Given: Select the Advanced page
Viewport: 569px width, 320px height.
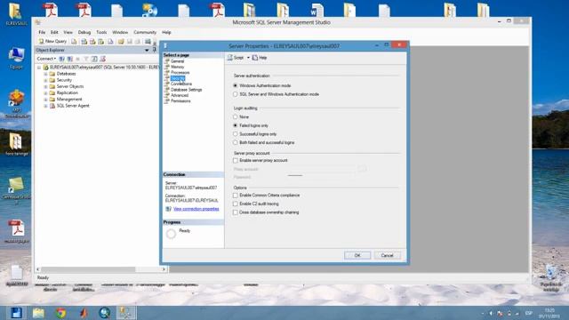Looking at the screenshot, I should tap(180, 95).
